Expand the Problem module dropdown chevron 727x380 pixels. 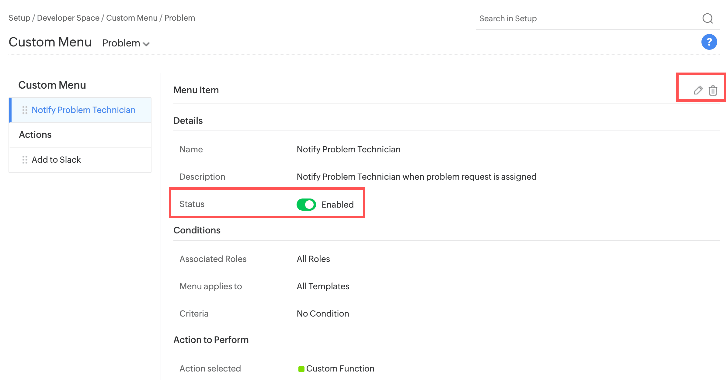[x=146, y=44]
